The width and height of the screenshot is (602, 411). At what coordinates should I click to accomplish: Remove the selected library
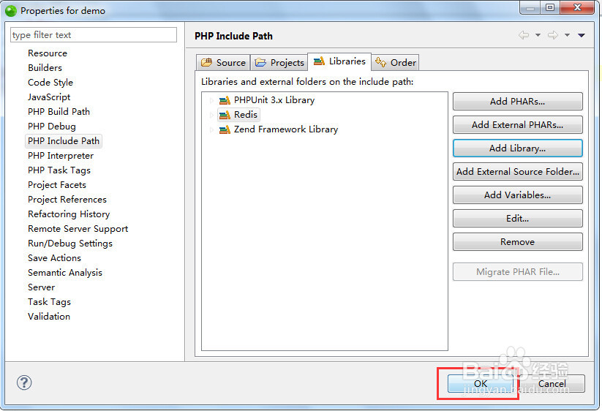tap(518, 242)
